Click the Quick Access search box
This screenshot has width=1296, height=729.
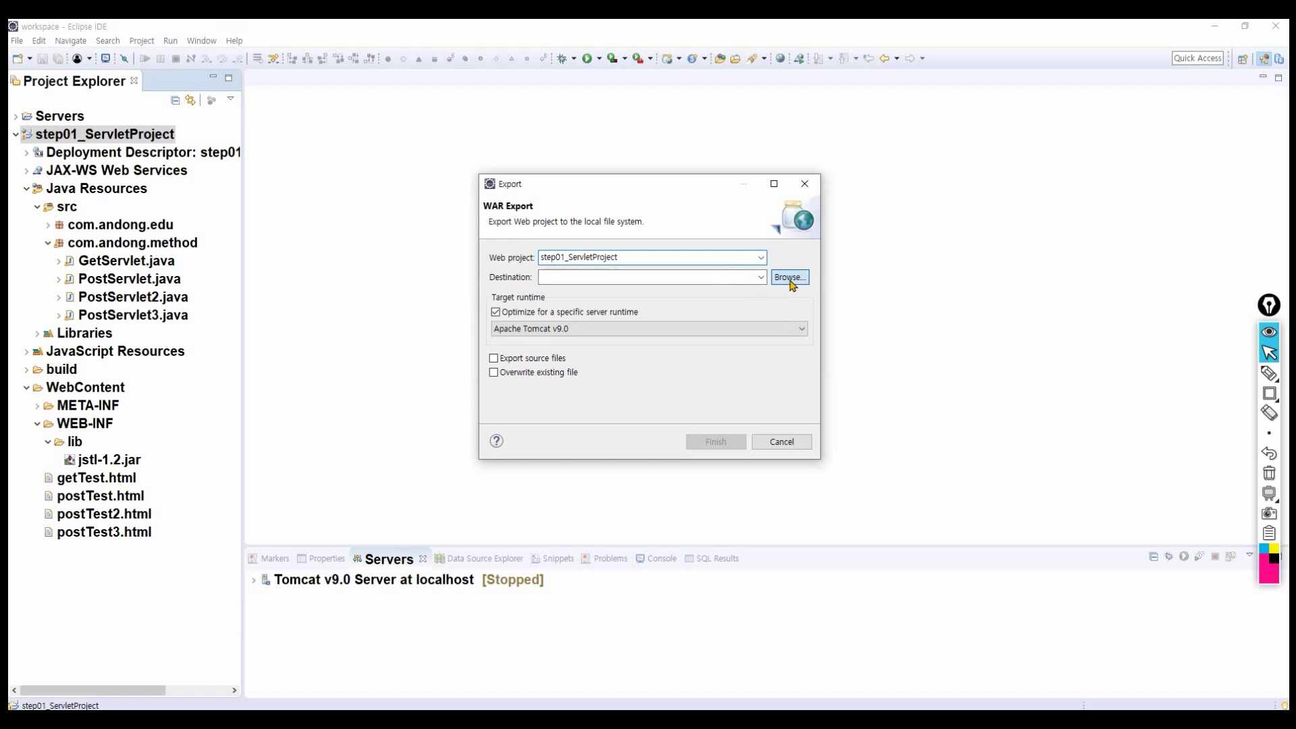pos(1197,58)
